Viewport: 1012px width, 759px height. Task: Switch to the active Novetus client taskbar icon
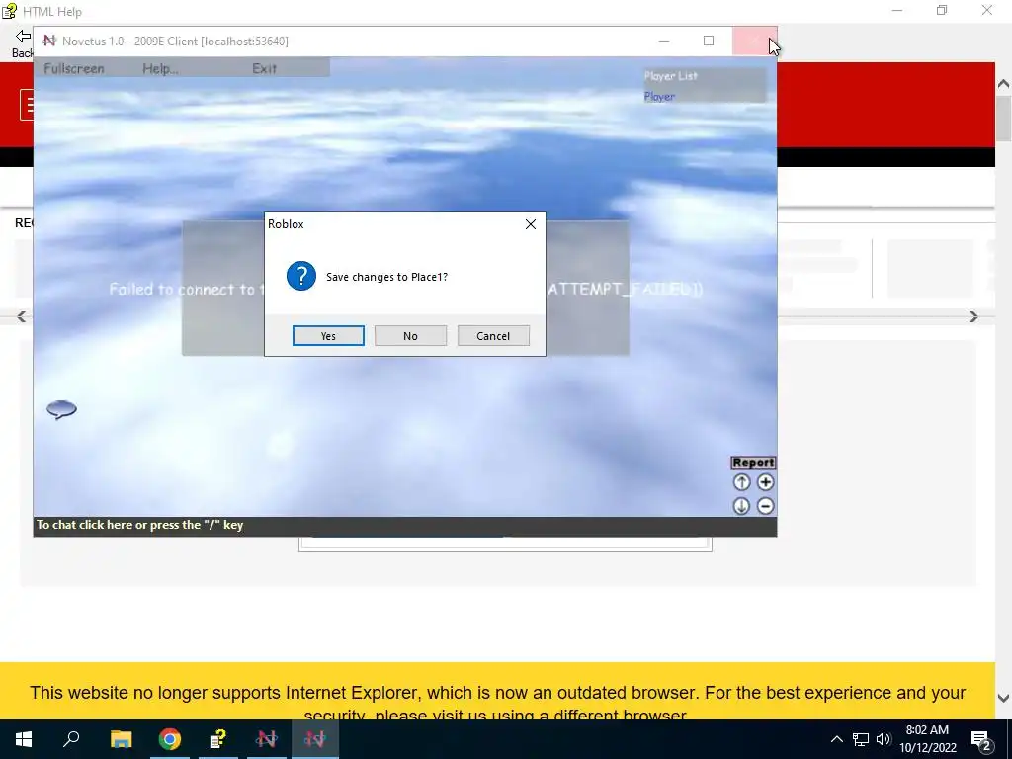tap(315, 739)
